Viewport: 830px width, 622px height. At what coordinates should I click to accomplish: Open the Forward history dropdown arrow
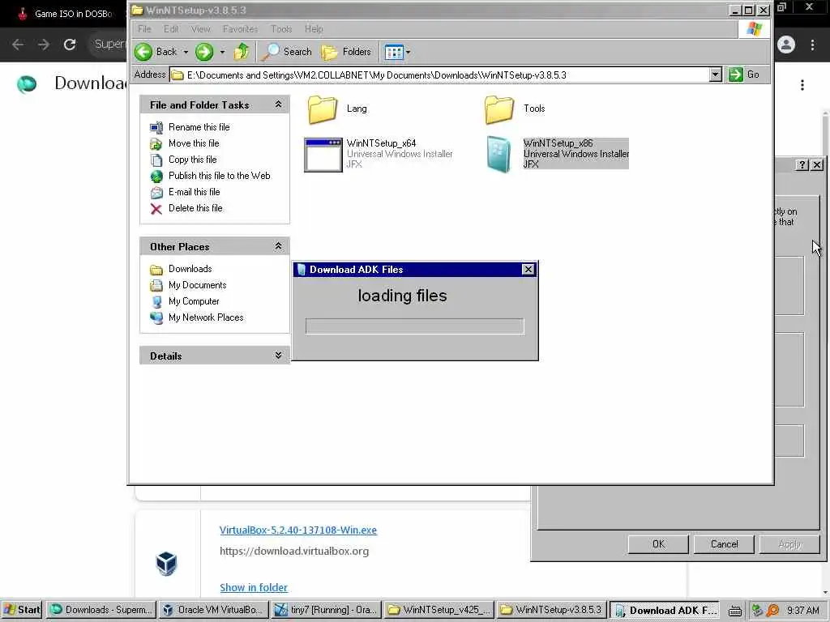point(222,52)
